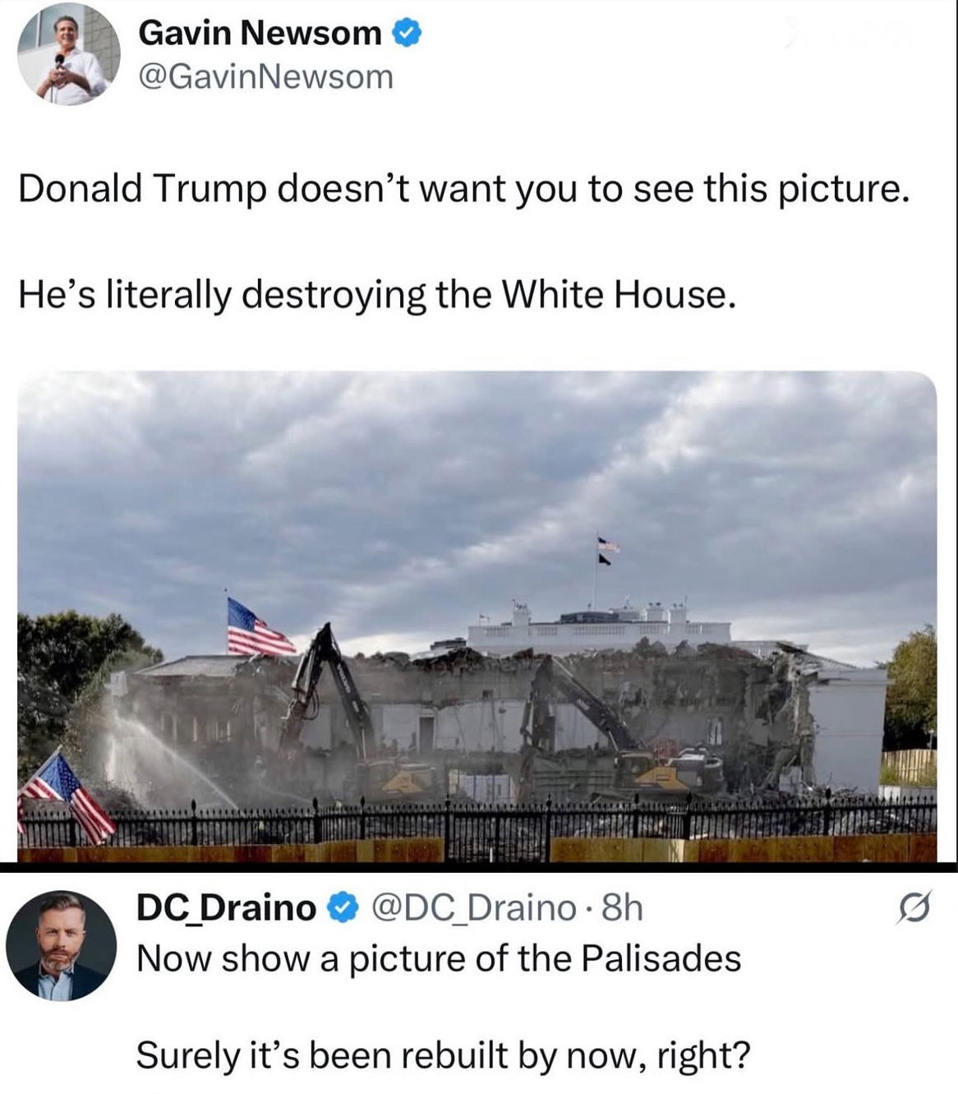
Task: Click the DC_Draino display name
Action: pos(227,908)
